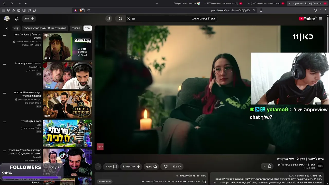Reload the page
Viewport: 329px width, 185px height.
pos(315,10)
